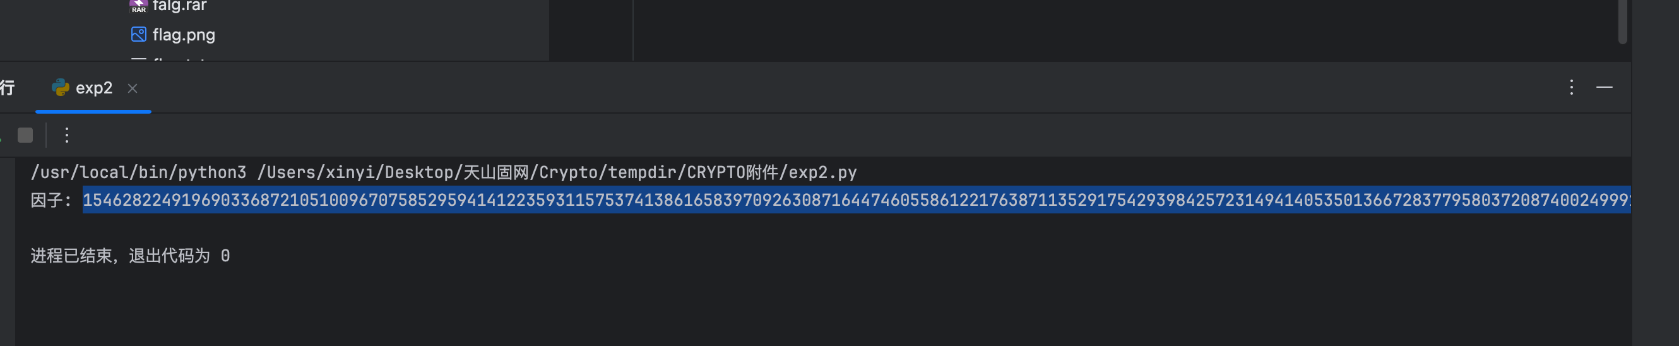Click the RAR archive icon beside falg.rar
The image size is (1679, 346).
click(x=138, y=6)
